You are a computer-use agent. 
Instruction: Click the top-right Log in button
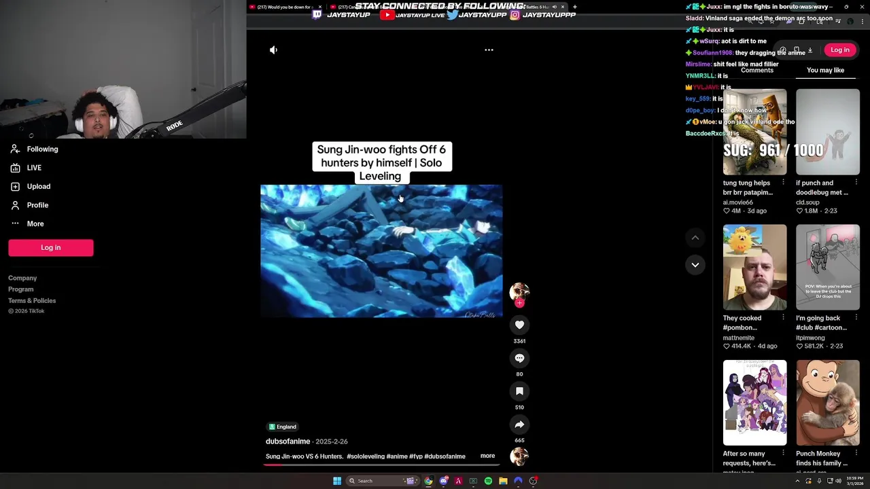pos(839,50)
